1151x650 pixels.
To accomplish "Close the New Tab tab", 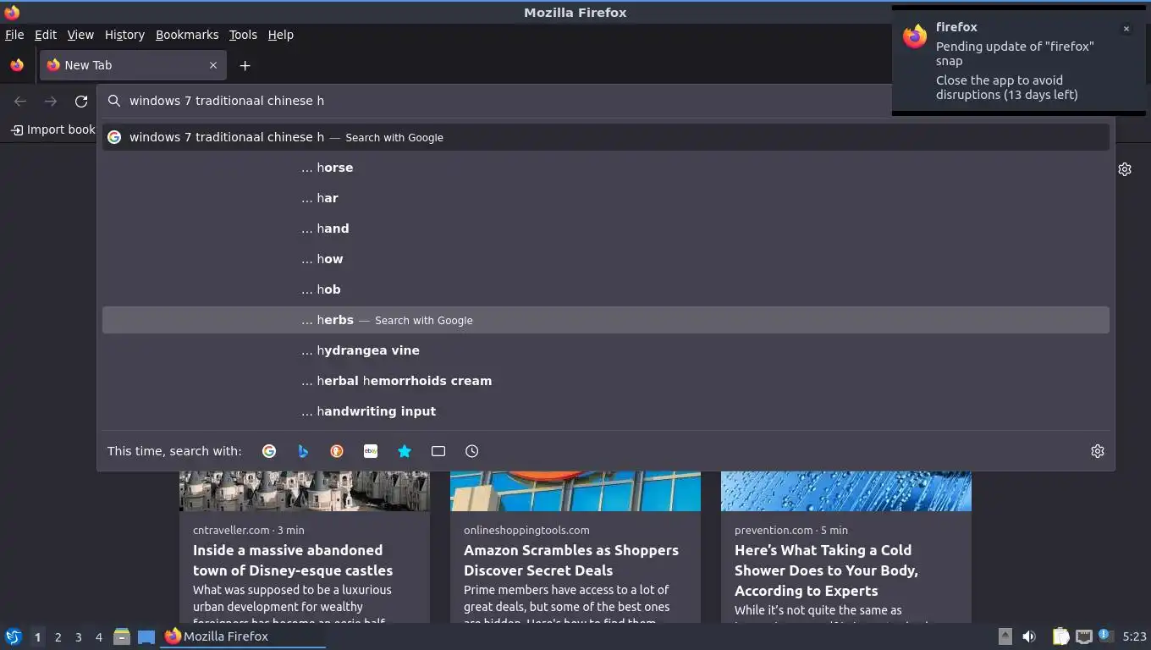I will [213, 65].
